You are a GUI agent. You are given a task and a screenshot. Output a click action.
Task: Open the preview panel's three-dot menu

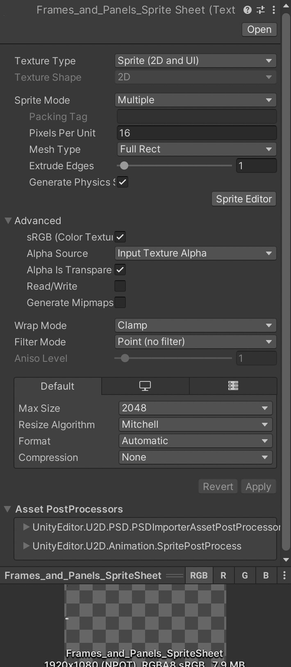284,575
